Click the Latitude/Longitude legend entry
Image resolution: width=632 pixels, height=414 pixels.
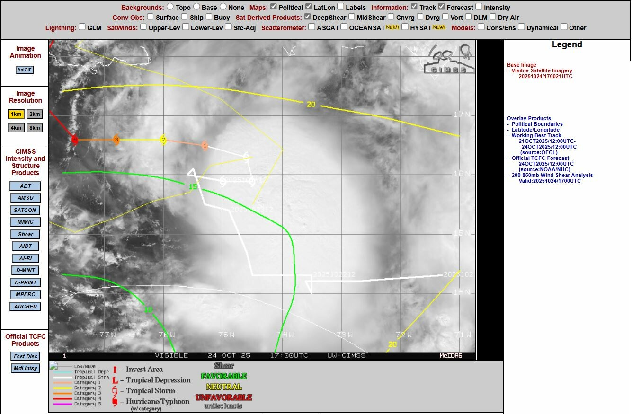point(535,130)
